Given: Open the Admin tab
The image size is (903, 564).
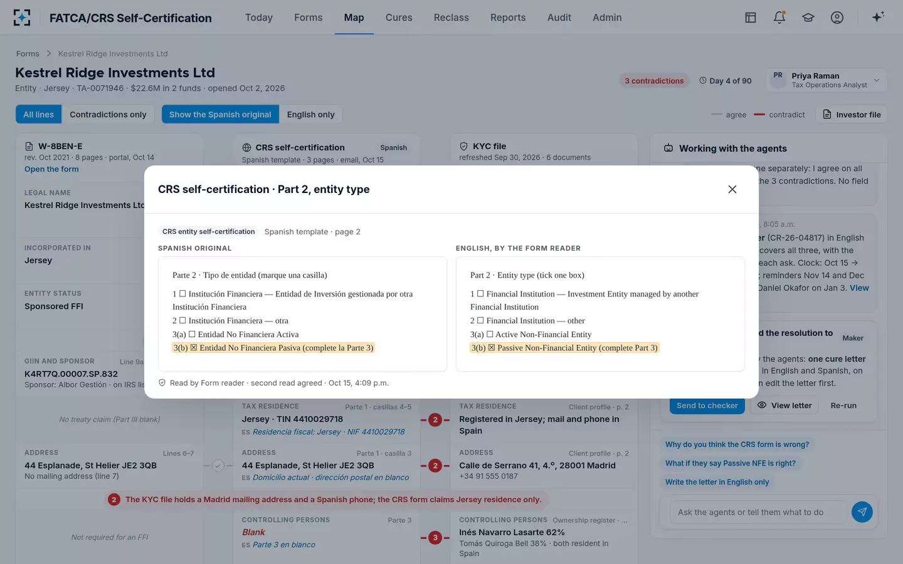Looking at the screenshot, I should click(607, 18).
